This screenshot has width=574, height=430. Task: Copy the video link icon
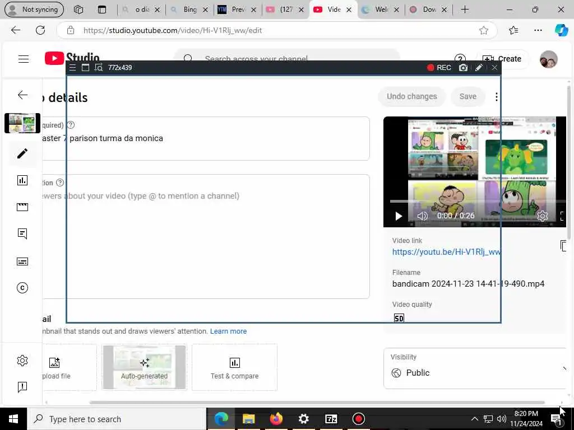[x=563, y=246]
